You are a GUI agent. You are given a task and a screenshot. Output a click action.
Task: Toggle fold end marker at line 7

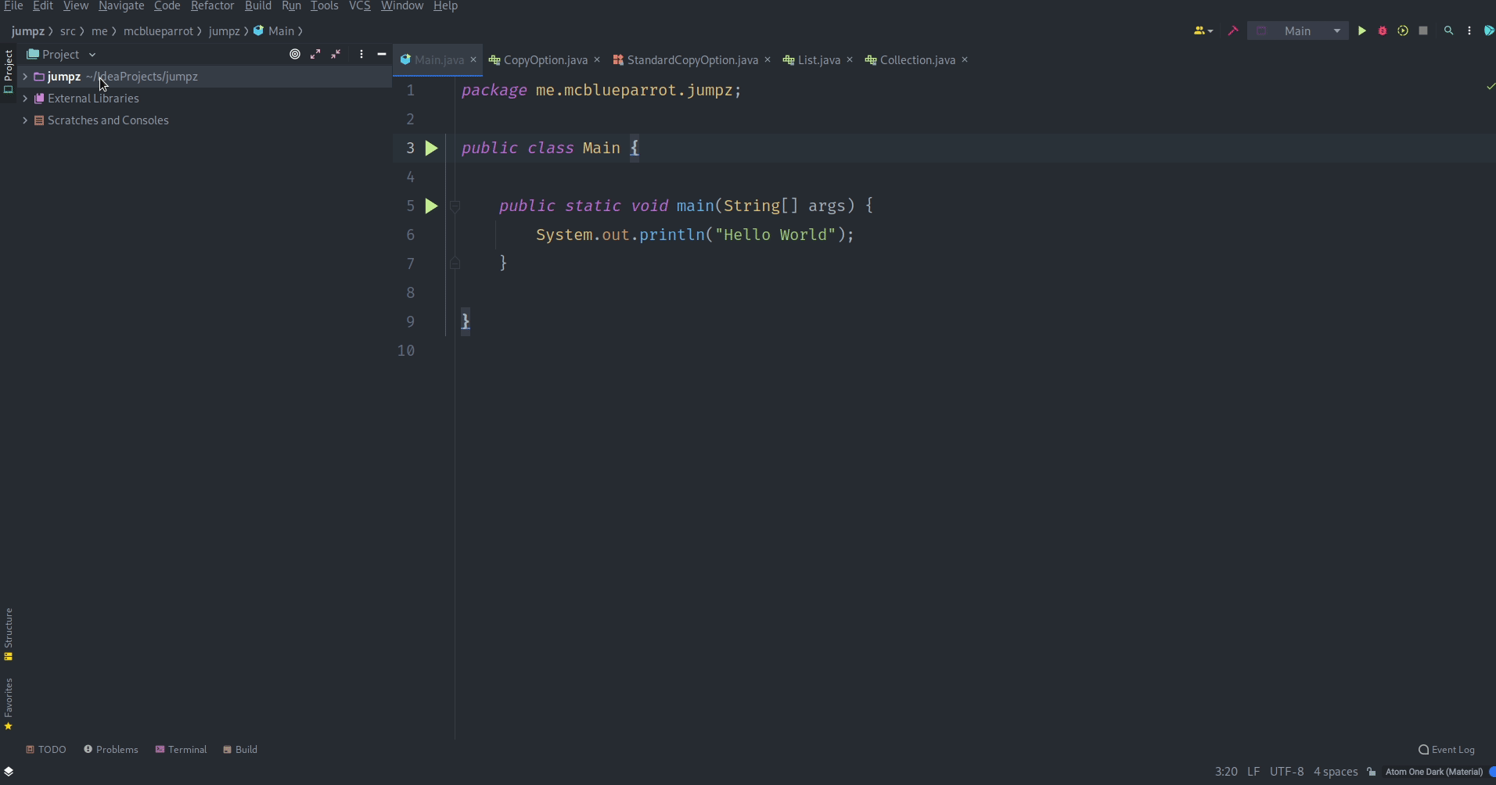455,263
